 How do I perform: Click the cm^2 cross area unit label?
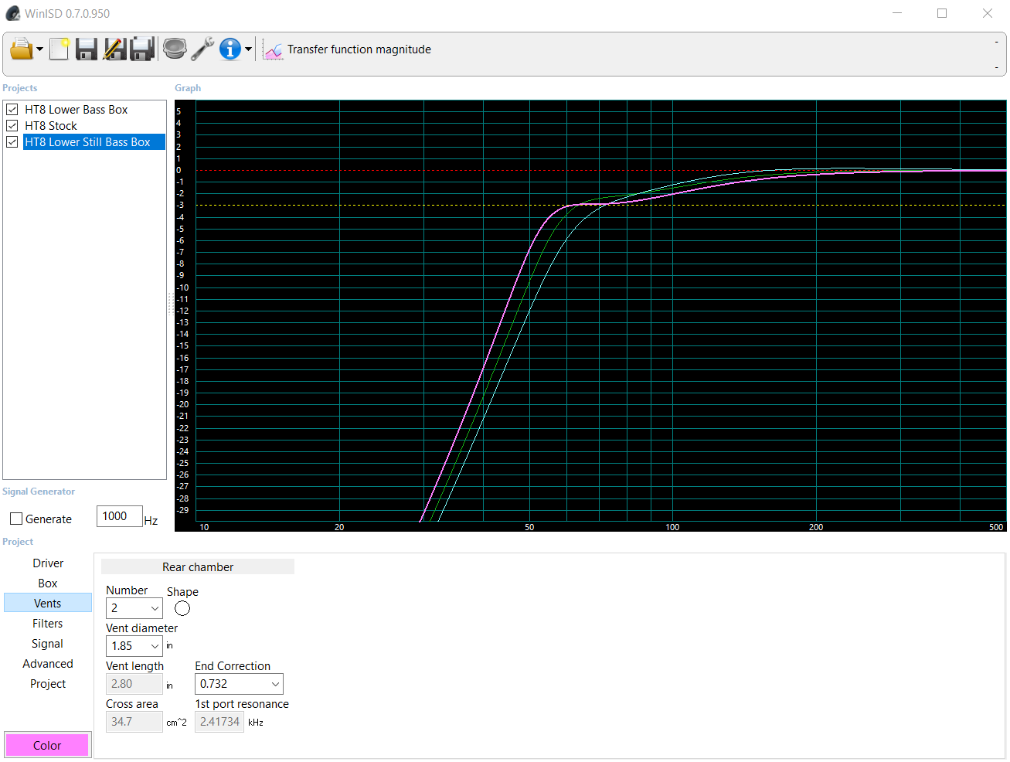177,723
